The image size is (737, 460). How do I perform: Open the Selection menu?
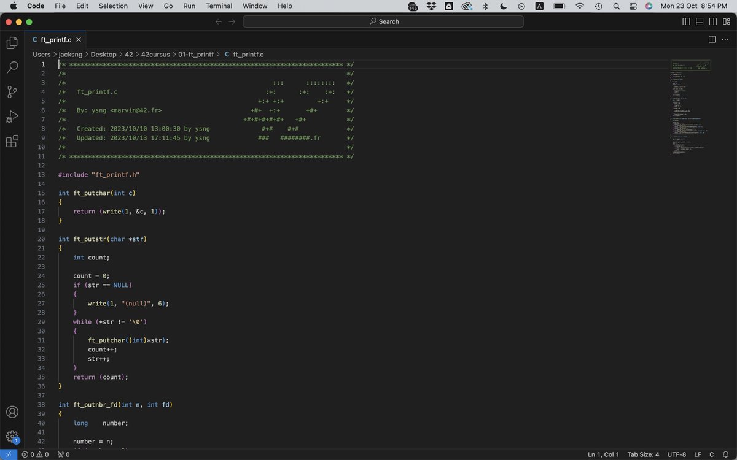(114, 6)
